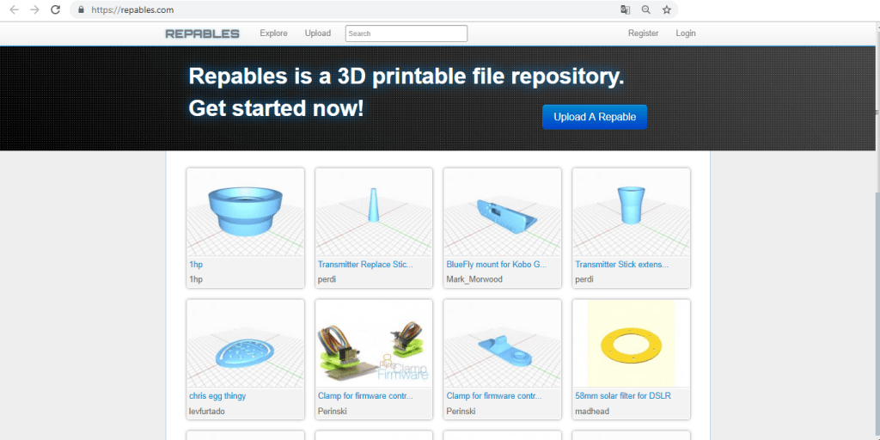Click the BlueFly mount for Kobo G... link
This screenshot has width=880, height=440.
click(x=496, y=264)
